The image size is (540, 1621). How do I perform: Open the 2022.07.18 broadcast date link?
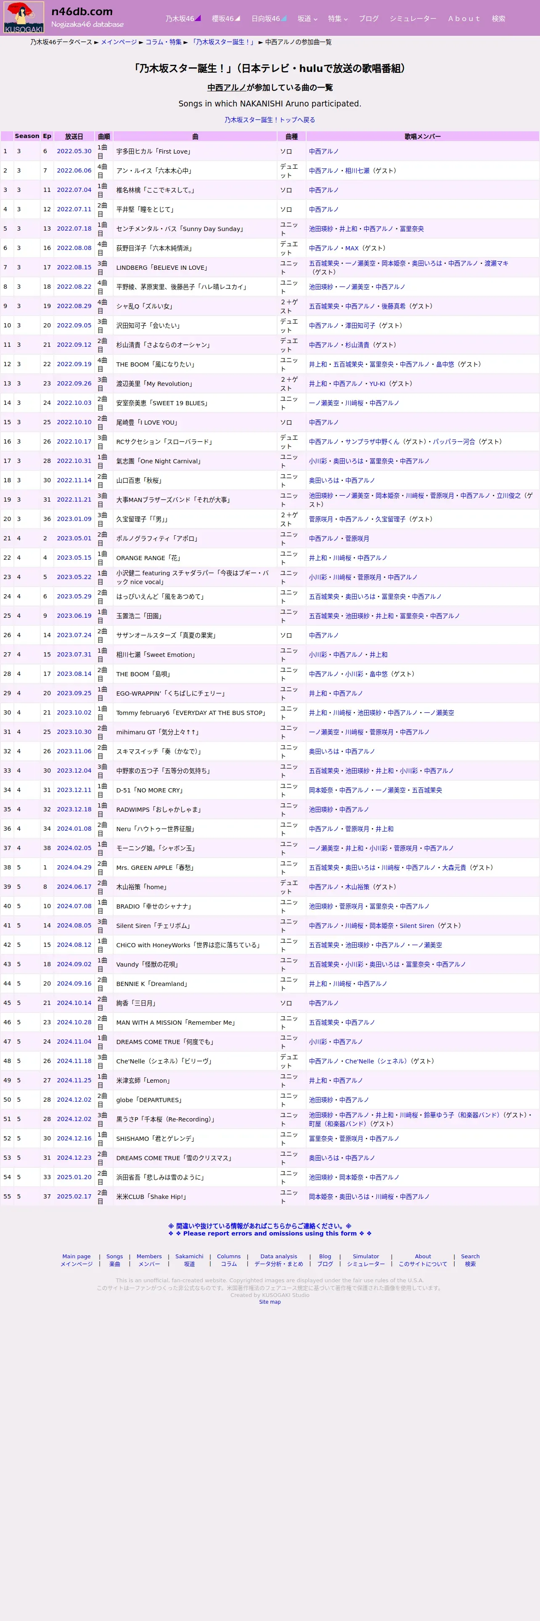point(74,229)
